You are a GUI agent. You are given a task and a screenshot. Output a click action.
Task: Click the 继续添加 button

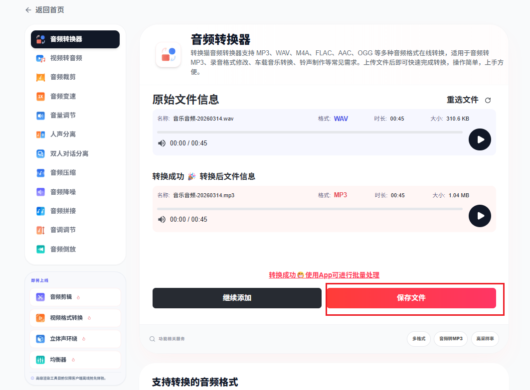click(237, 298)
